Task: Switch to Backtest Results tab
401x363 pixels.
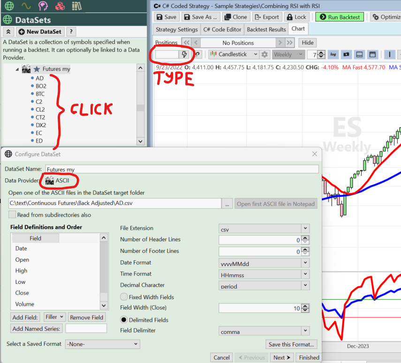Action: point(266,30)
